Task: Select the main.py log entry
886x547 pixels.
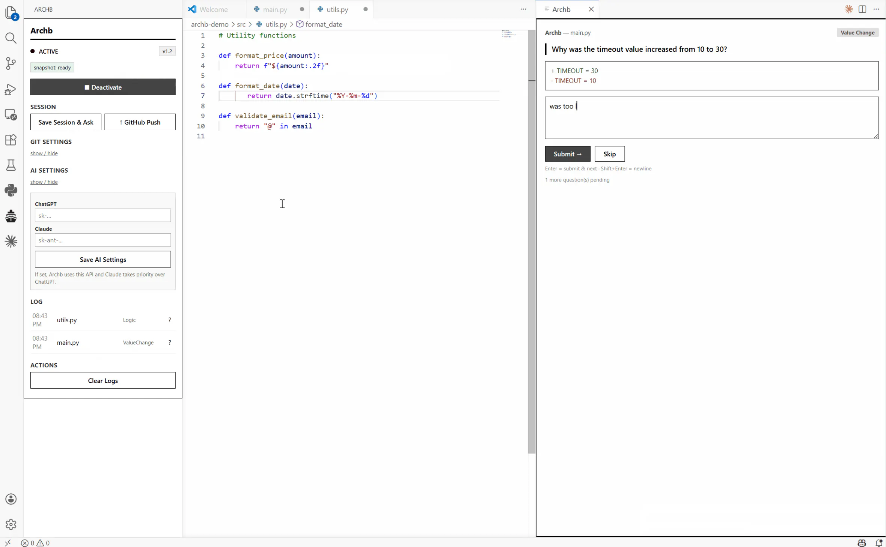Action: point(103,342)
